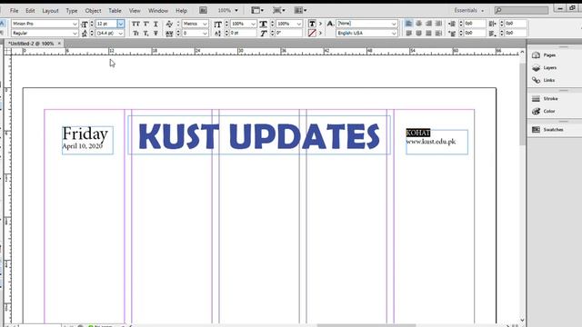Viewport: 582px width, 327px height.
Task: Open the Minion Pro font family dropdown
Action: coord(45,24)
